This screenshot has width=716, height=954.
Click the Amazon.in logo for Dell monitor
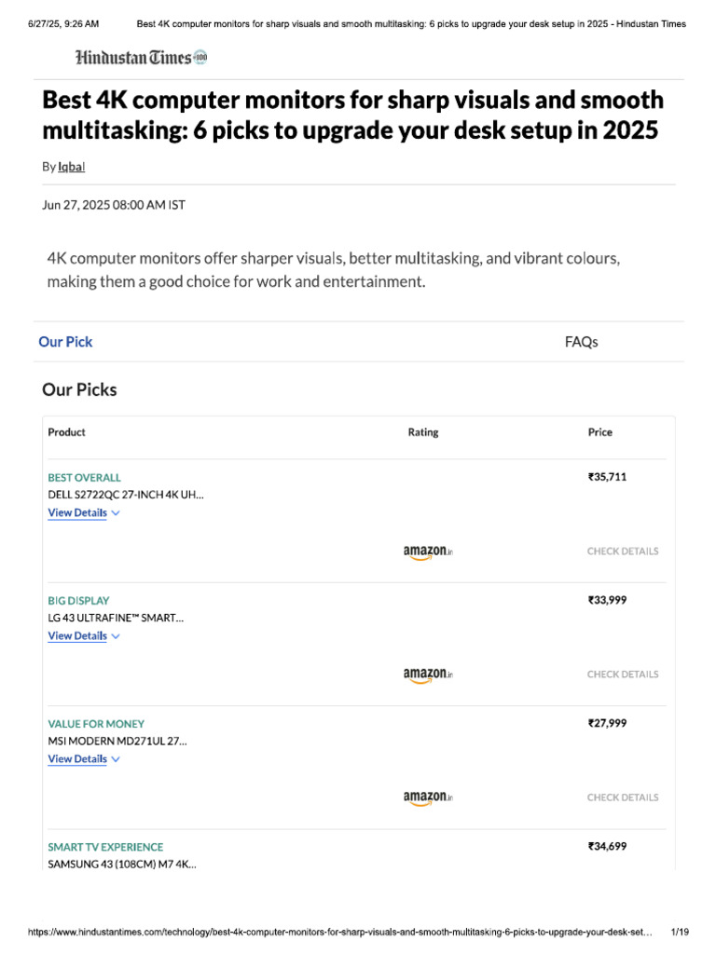(428, 552)
